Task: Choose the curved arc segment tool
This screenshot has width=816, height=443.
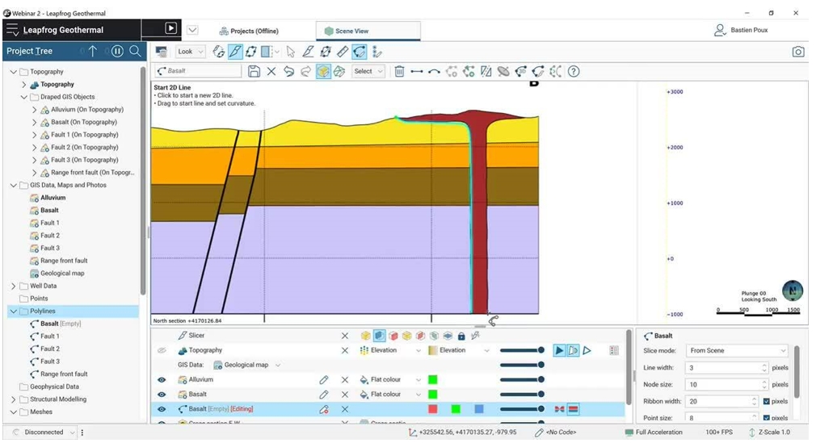Action: (434, 71)
